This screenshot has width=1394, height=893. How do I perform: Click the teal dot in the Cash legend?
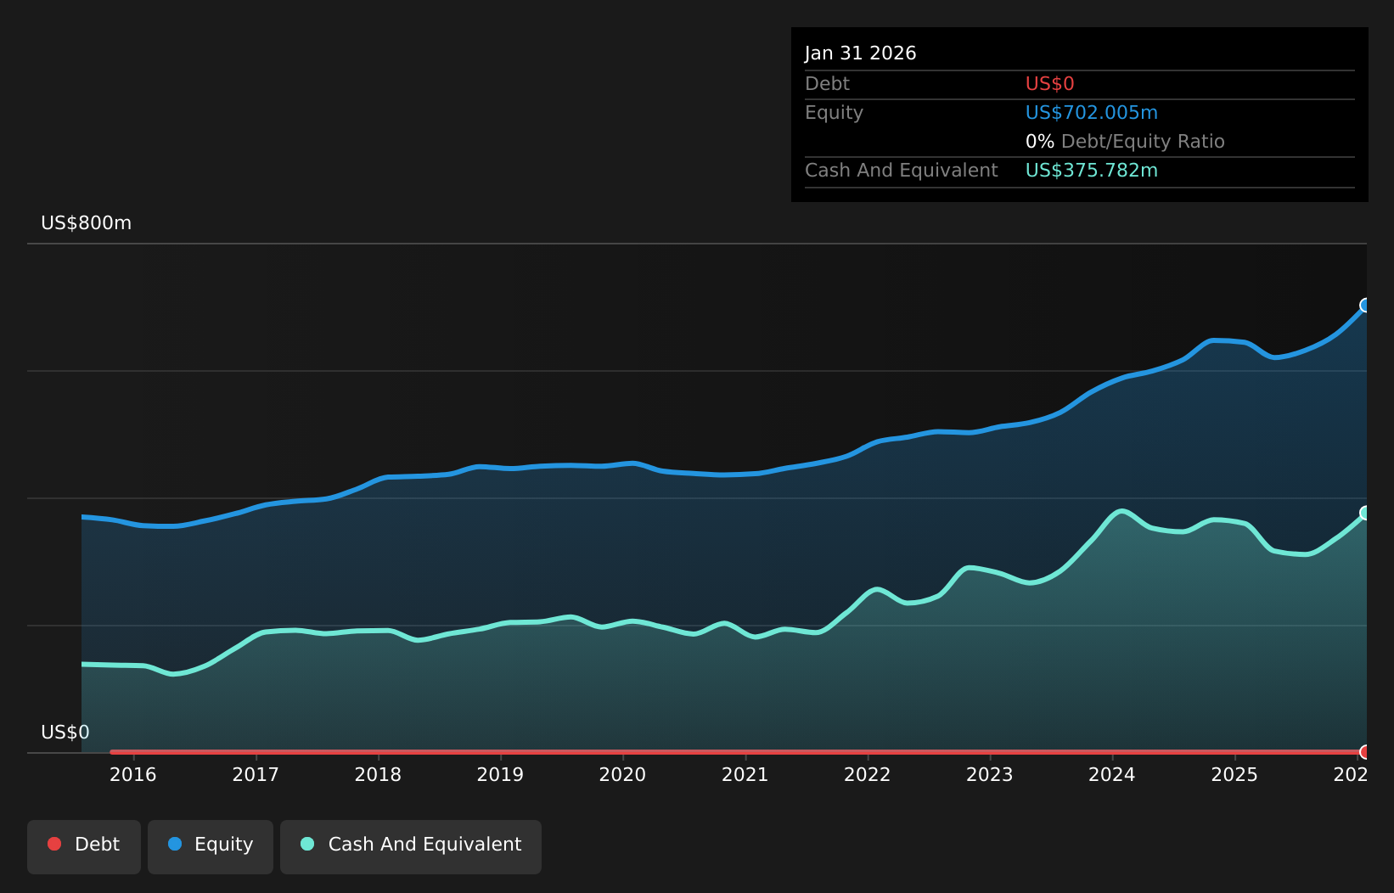click(307, 844)
